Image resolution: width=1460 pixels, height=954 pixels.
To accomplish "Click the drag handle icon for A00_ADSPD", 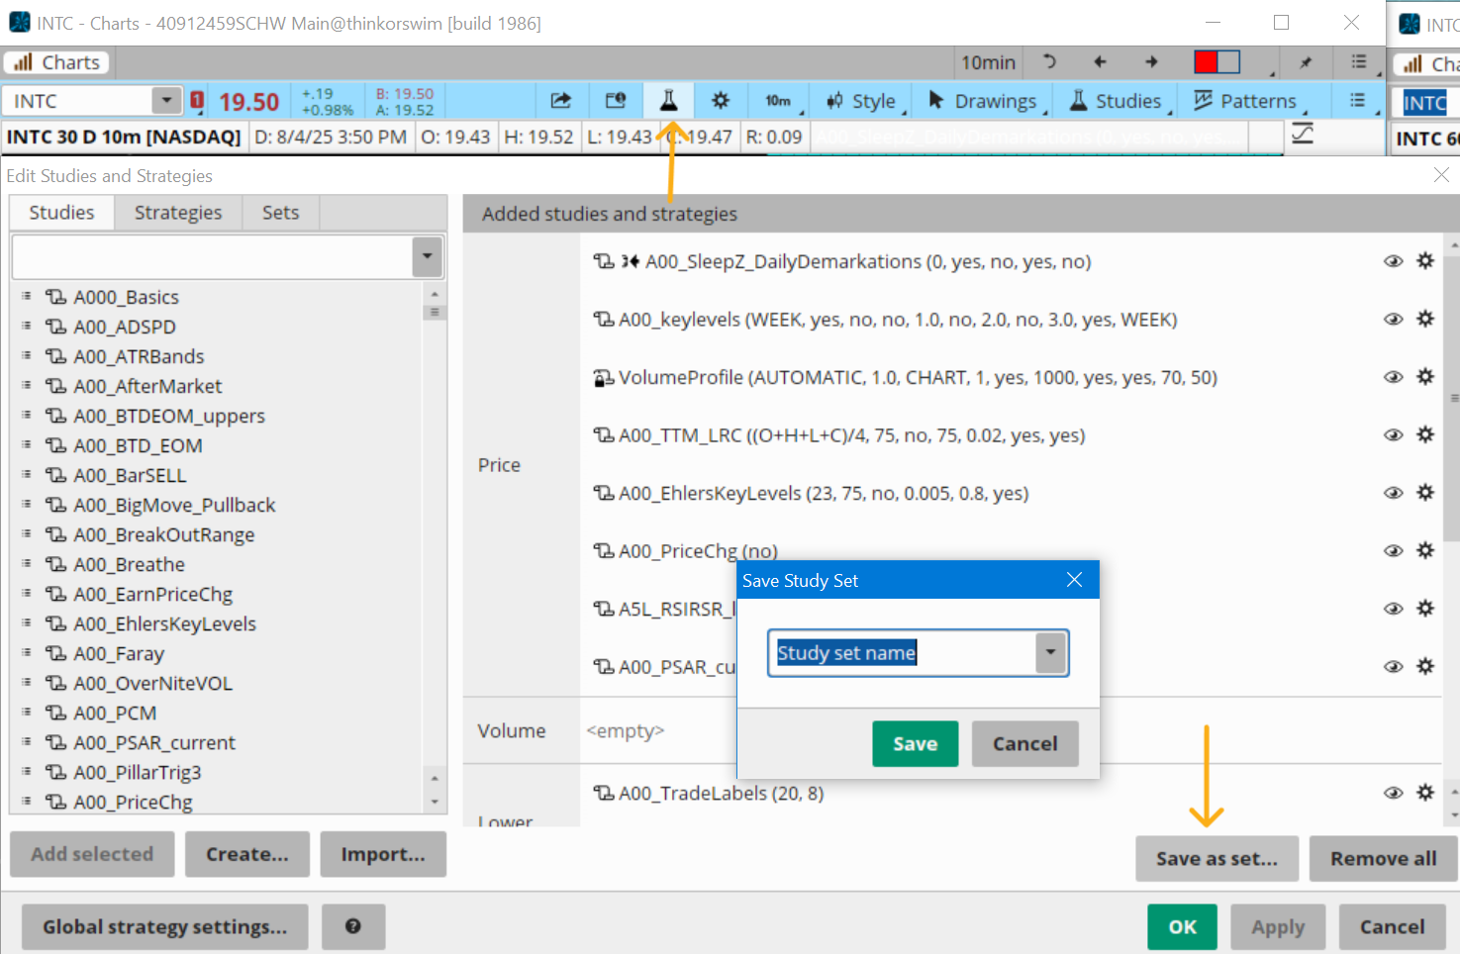I will pos(27,326).
